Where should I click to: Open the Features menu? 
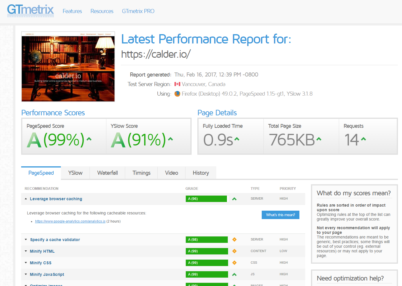tap(72, 11)
